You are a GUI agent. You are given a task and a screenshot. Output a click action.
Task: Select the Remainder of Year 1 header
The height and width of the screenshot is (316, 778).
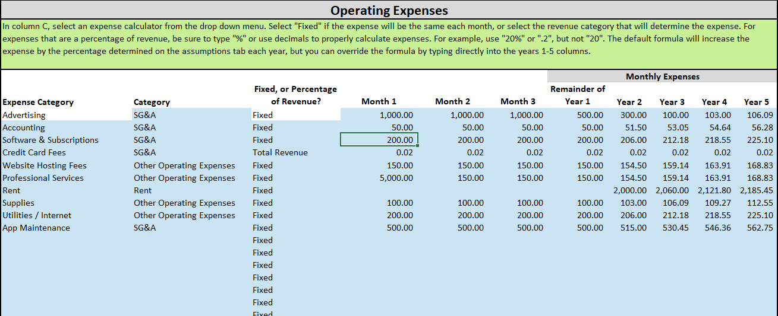(578, 95)
